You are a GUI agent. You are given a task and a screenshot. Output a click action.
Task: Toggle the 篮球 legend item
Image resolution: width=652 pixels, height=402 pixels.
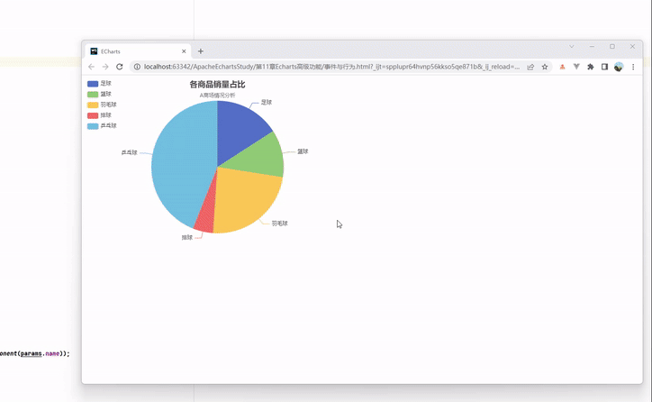tap(99, 94)
